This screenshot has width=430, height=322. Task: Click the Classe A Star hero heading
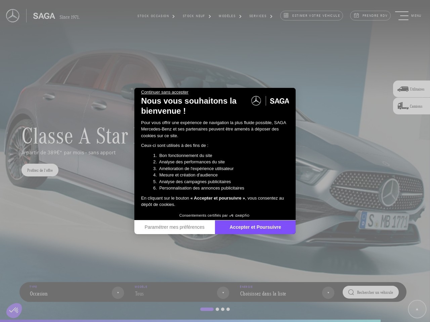78,136
